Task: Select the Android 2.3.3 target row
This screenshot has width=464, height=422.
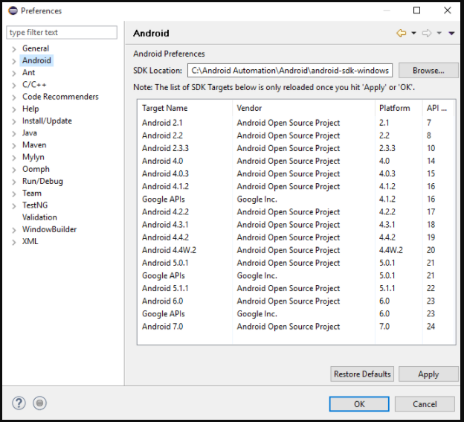Action: click(x=296, y=148)
